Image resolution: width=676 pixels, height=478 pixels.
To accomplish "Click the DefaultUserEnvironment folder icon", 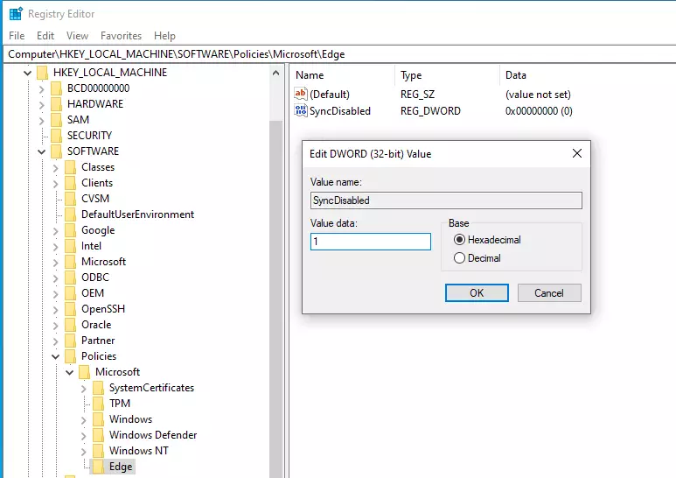I will [70, 214].
